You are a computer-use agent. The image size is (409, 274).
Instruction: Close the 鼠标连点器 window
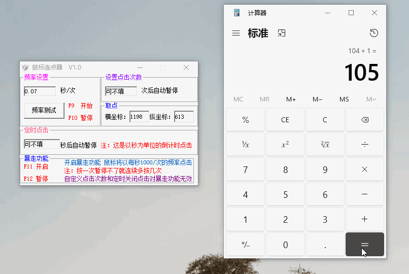(186, 67)
